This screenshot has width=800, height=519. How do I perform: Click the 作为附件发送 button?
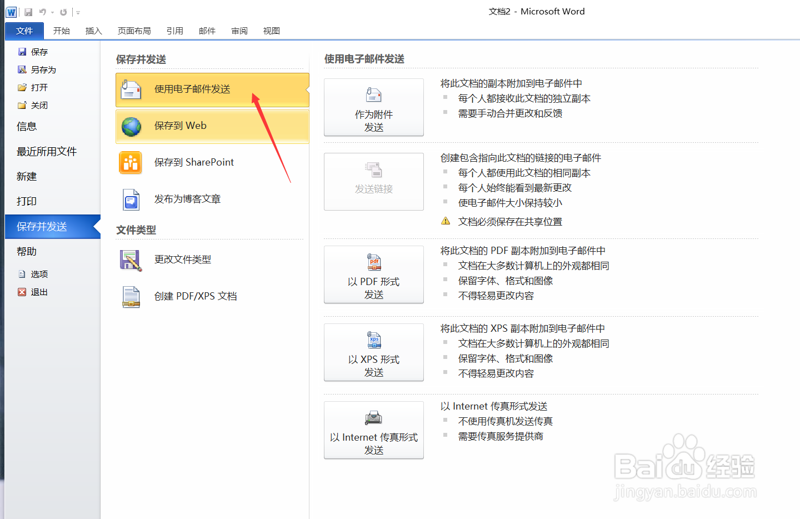(x=374, y=107)
